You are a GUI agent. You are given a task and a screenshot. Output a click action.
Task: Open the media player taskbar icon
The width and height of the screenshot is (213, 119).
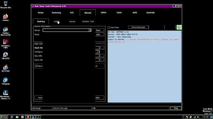[22, 117]
